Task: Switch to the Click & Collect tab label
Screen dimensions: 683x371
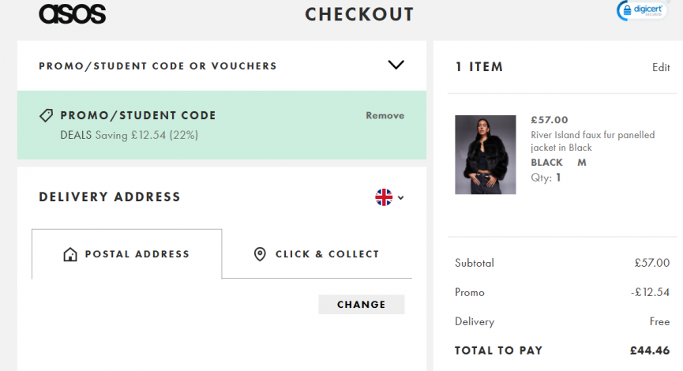Action: pos(327,254)
